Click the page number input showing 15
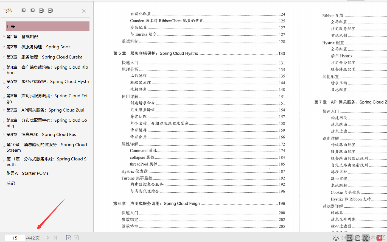This screenshot has width=387, height=242. [15, 238]
